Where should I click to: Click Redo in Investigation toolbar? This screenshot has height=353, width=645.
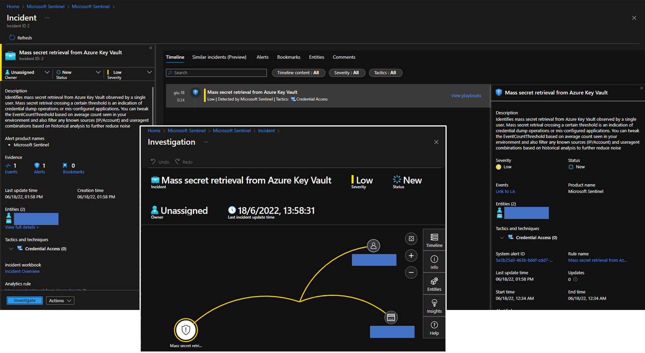184,162
